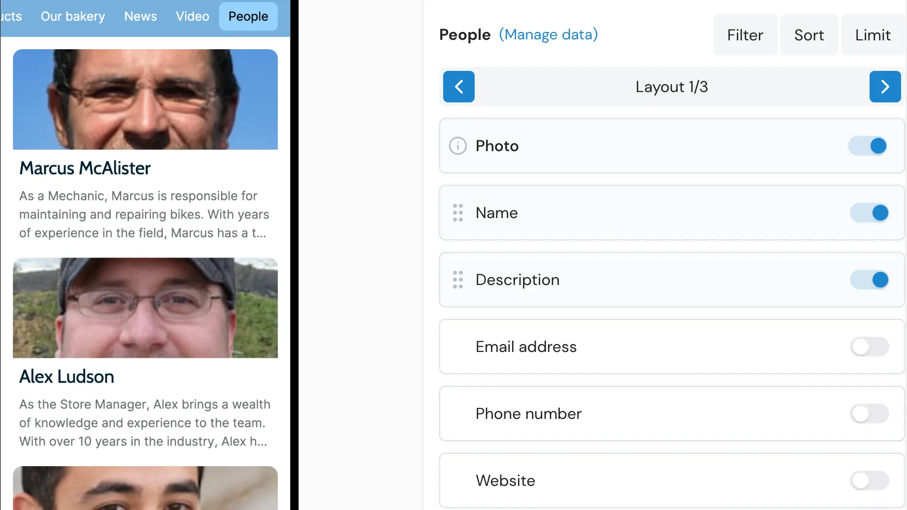Viewport: 907px width, 510px height.
Task: Enable the Email address toggle
Action: click(869, 347)
